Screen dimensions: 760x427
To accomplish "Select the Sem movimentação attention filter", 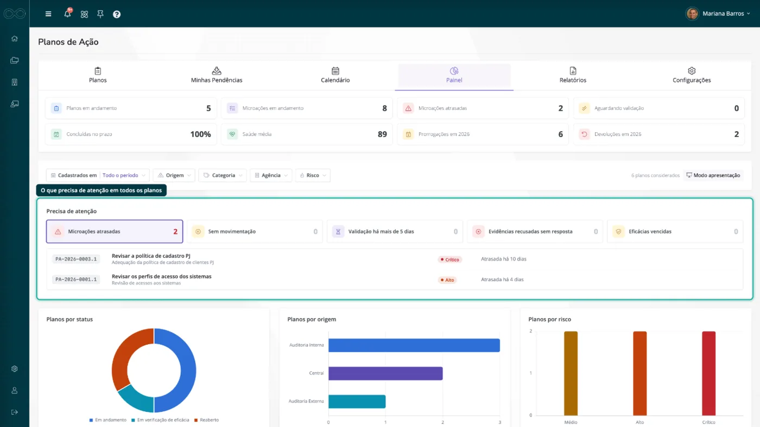I will [x=255, y=231].
